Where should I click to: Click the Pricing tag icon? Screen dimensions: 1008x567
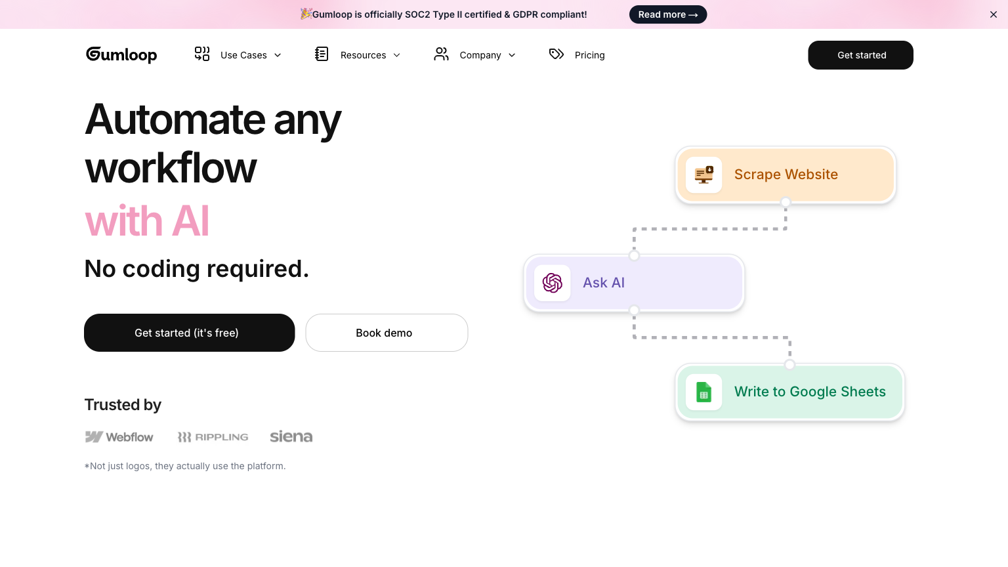coord(556,54)
